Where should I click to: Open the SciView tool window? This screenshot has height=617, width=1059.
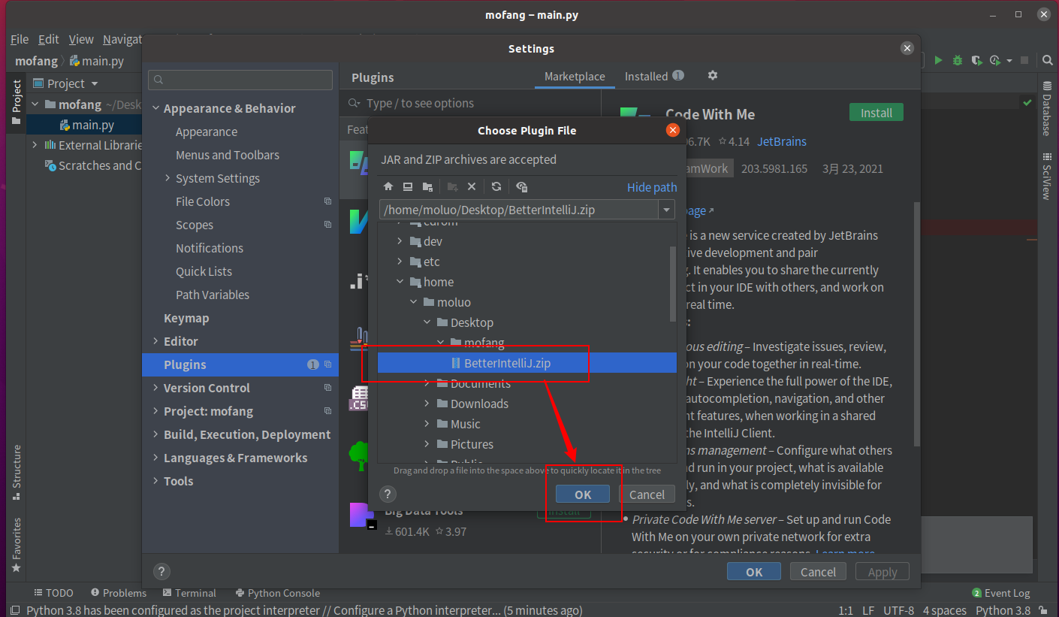coord(1047,177)
